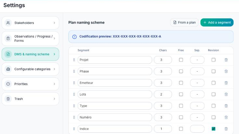The image size is (239, 134).
Task: Tick the Free checkbox for Lots
Action: (x=181, y=94)
